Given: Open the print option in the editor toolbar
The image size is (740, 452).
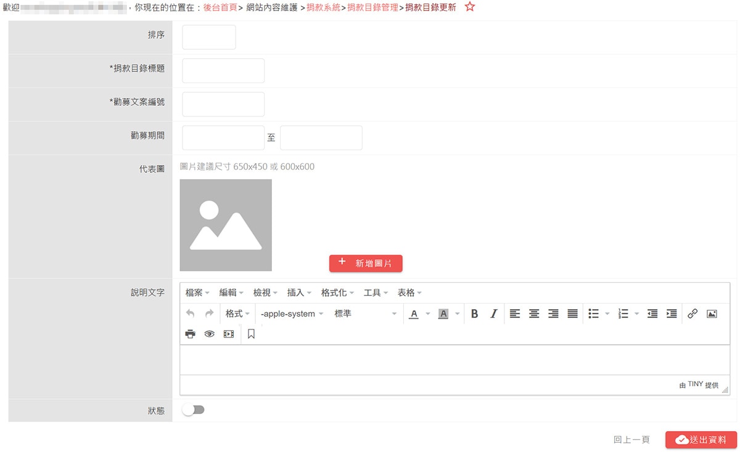Looking at the screenshot, I should click(x=190, y=333).
